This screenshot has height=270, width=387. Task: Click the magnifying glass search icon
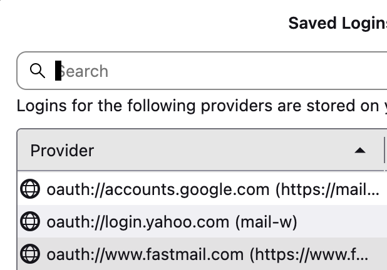click(x=38, y=71)
